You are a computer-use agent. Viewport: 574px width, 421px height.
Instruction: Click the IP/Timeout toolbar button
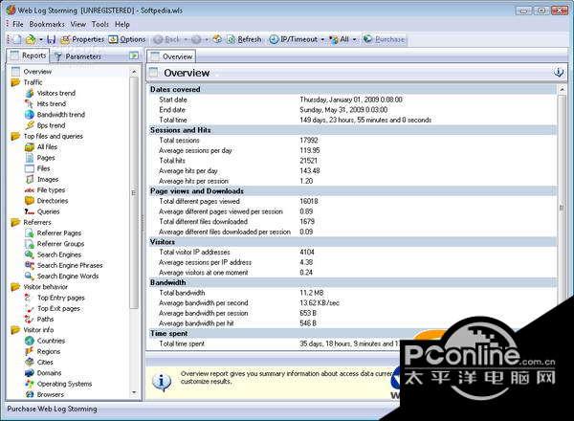point(294,39)
